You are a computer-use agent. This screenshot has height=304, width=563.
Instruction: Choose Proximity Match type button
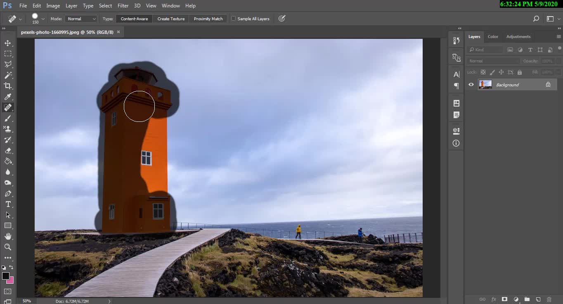click(x=208, y=19)
